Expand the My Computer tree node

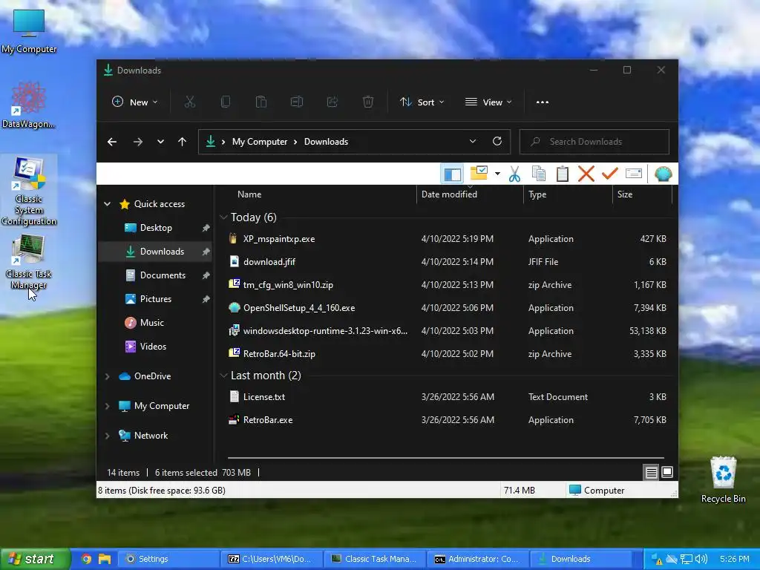(x=107, y=406)
